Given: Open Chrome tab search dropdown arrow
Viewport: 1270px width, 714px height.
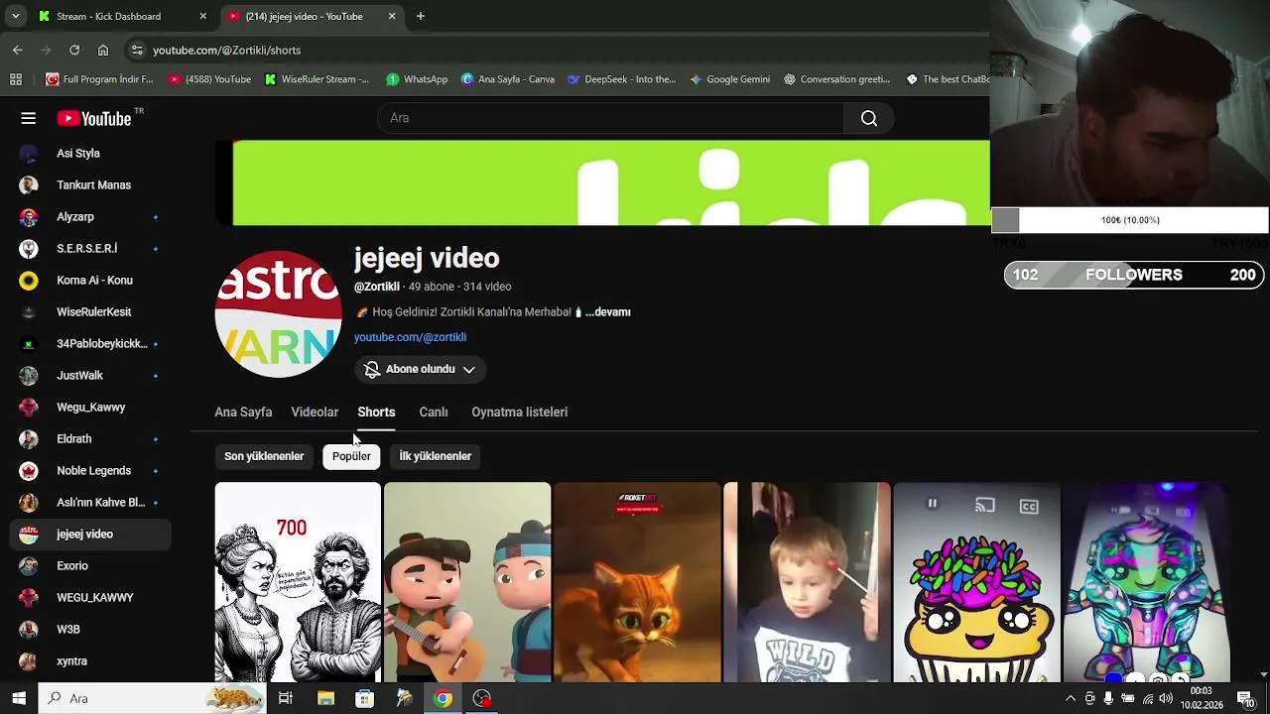Looking at the screenshot, I should pos(15,16).
